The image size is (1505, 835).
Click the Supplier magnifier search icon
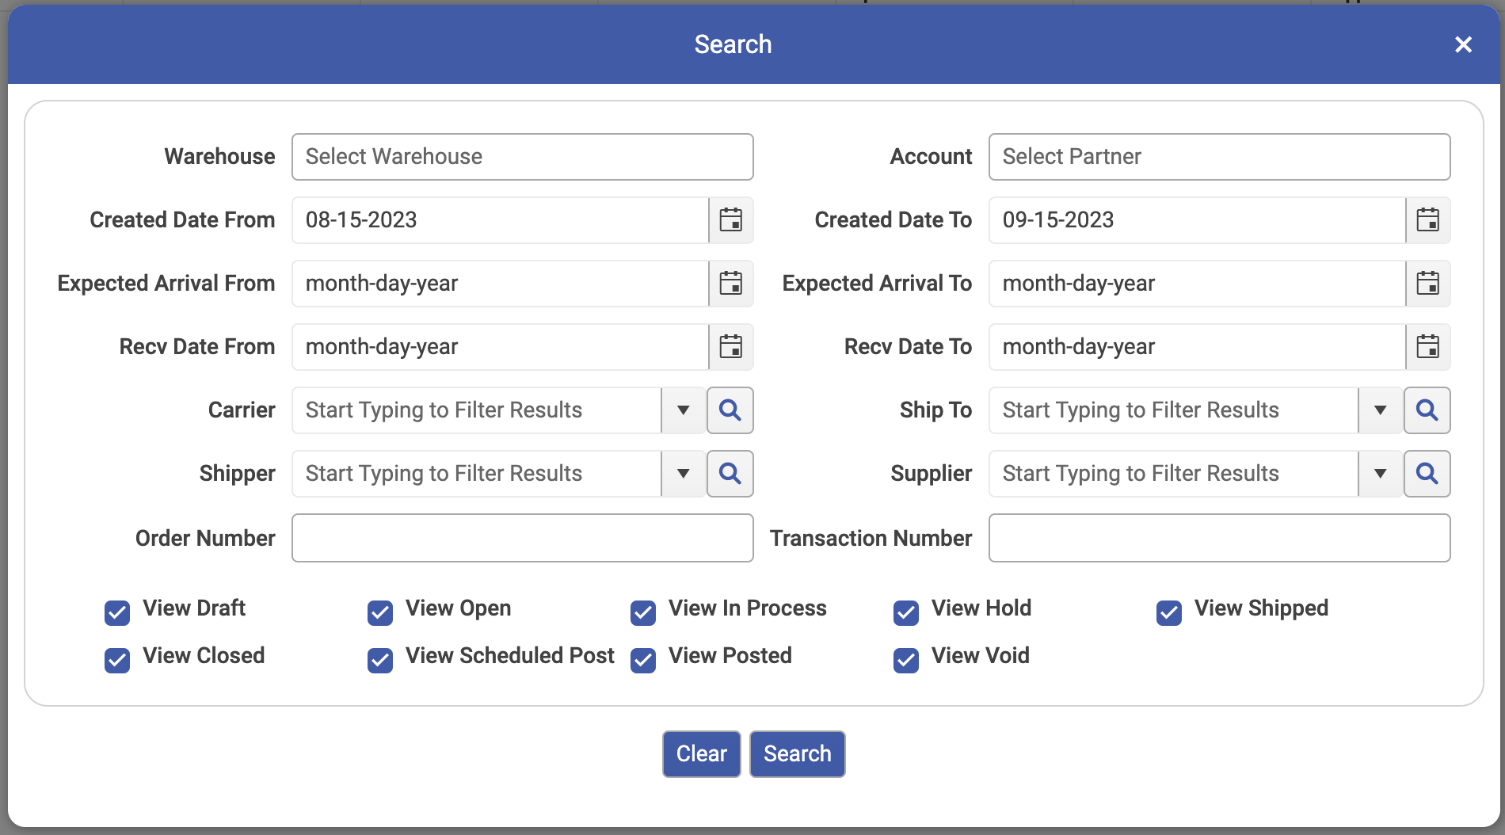1427,474
